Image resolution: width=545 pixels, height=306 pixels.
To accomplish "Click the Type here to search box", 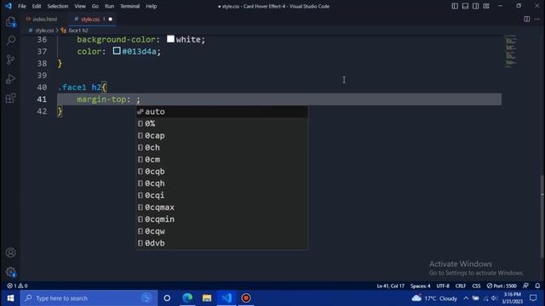I will 89,298.
